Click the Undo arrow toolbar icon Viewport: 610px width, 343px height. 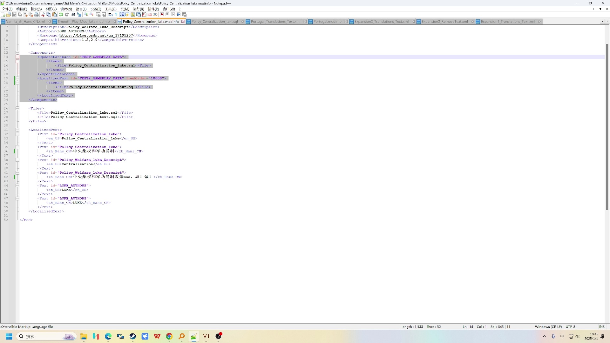[61, 15]
